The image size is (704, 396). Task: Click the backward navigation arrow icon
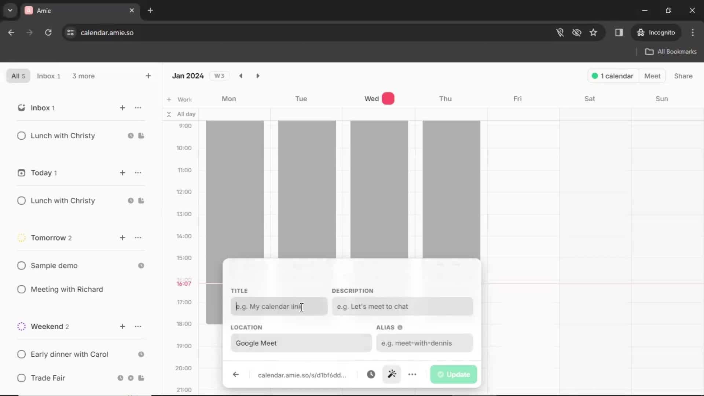236,374
